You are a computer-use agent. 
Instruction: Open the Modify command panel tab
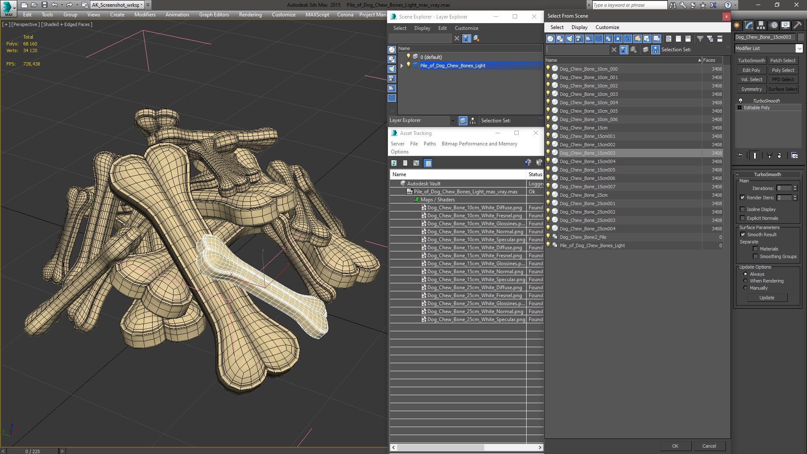coord(749,25)
